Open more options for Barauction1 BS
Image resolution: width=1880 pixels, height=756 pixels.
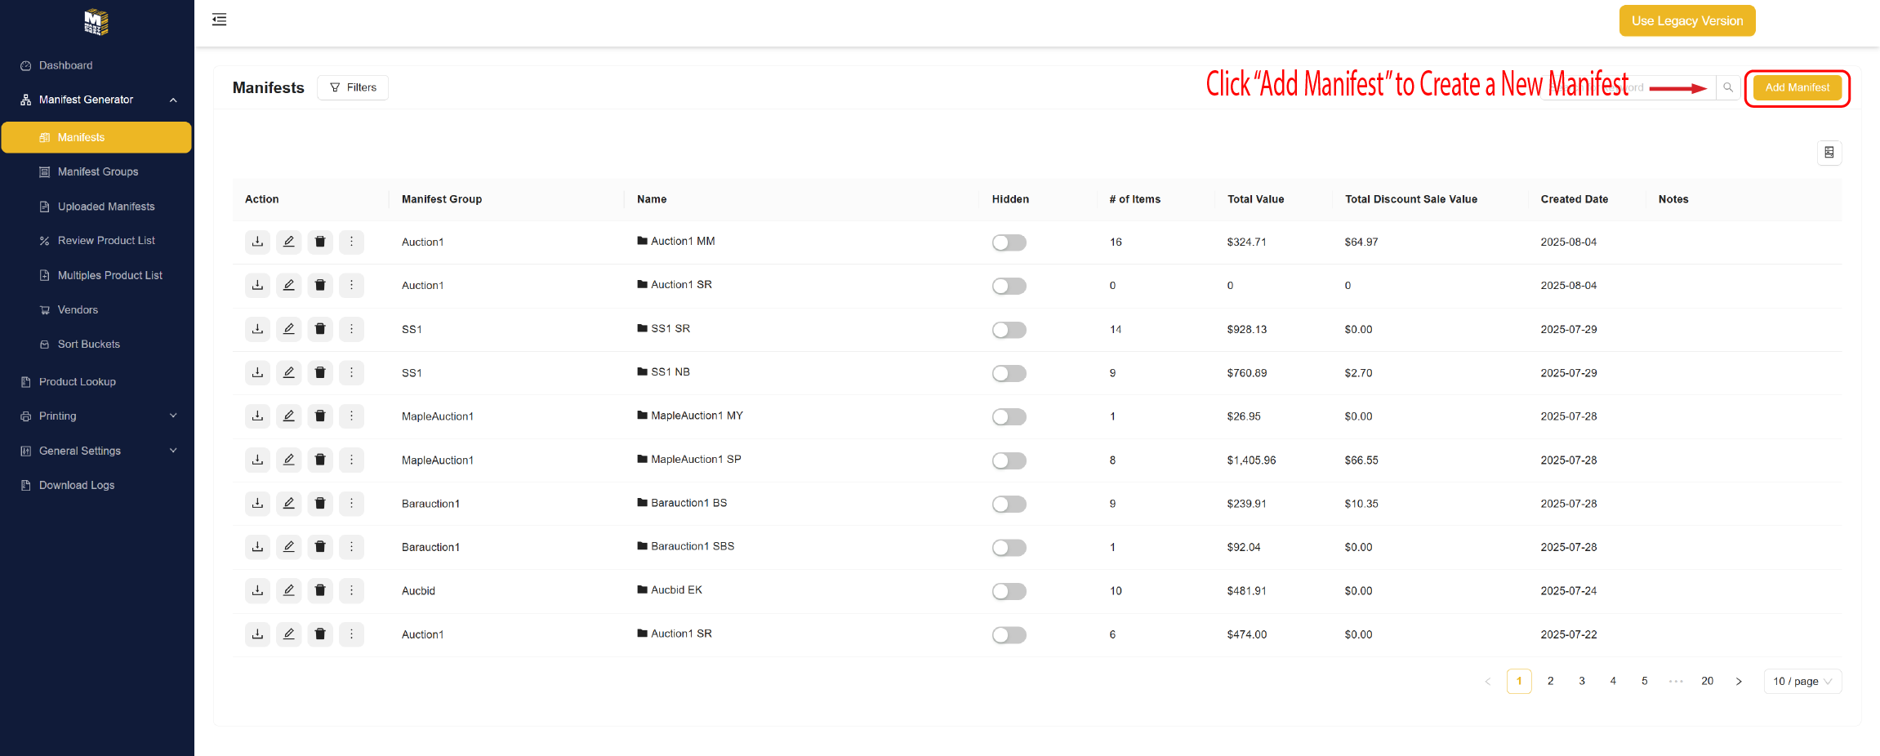pyautogui.click(x=351, y=504)
